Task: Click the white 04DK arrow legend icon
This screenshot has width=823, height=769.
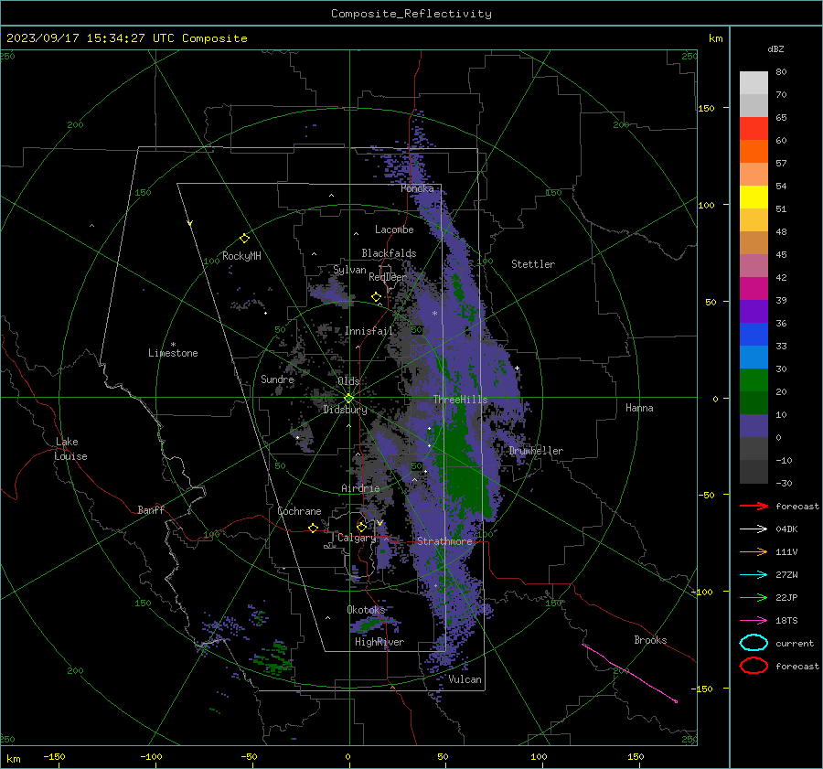Action: (x=754, y=529)
